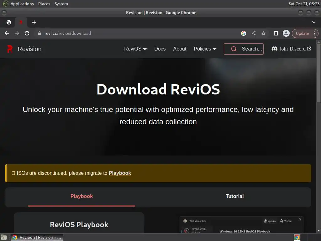Share this page via share icon
The height and width of the screenshot is (241, 321).
point(253,33)
